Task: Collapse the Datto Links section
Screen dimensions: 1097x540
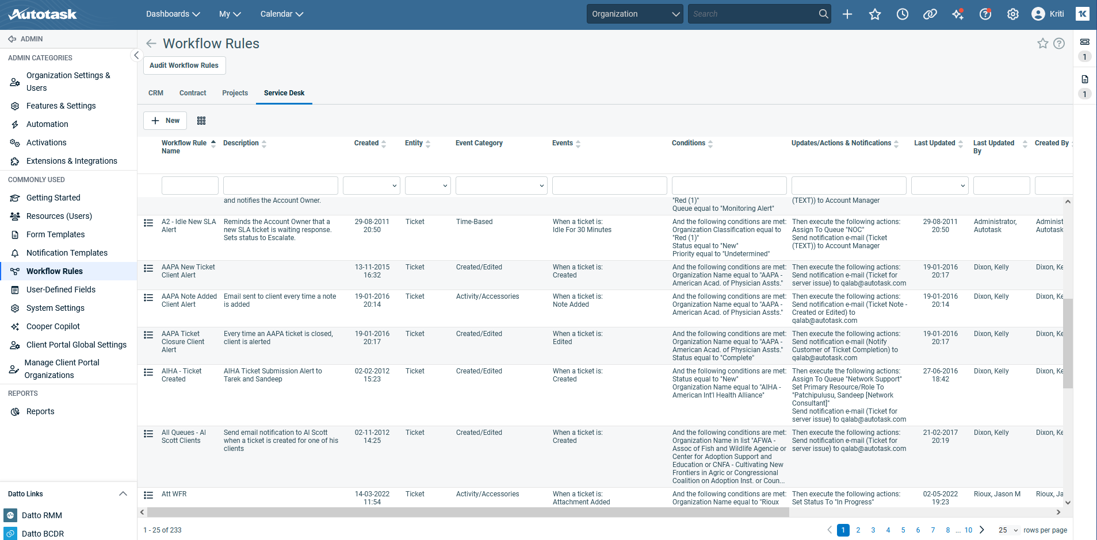Action: pyautogui.click(x=123, y=494)
